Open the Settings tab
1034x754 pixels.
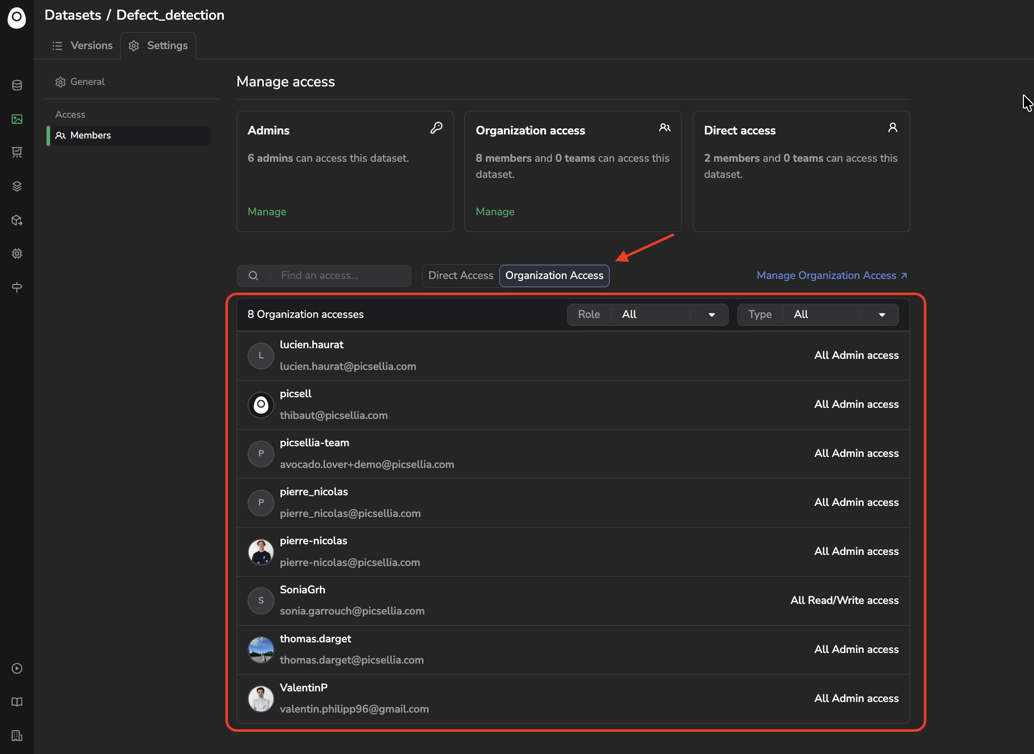pyautogui.click(x=158, y=45)
